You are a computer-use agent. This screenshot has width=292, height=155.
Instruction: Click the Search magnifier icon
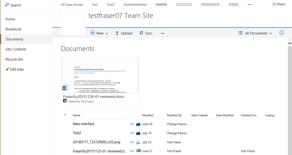[x=7, y=5]
